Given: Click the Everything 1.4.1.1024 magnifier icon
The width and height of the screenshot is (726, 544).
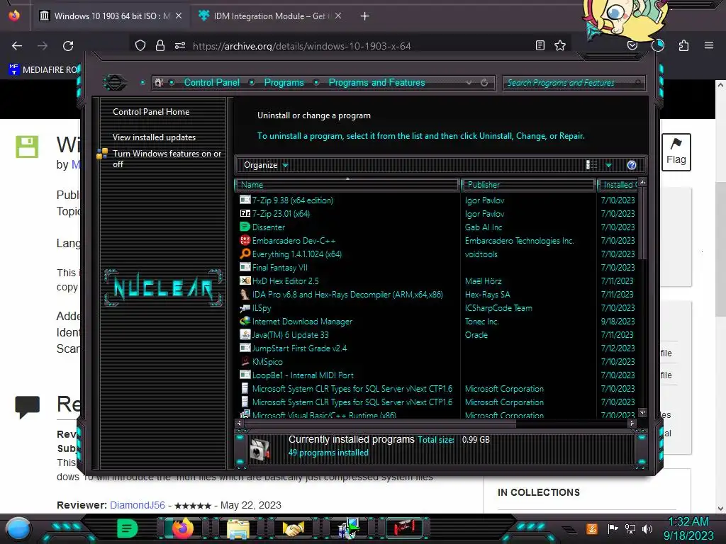Looking at the screenshot, I should (x=245, y=254).
